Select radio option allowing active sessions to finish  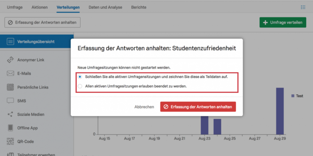(80, 86)
